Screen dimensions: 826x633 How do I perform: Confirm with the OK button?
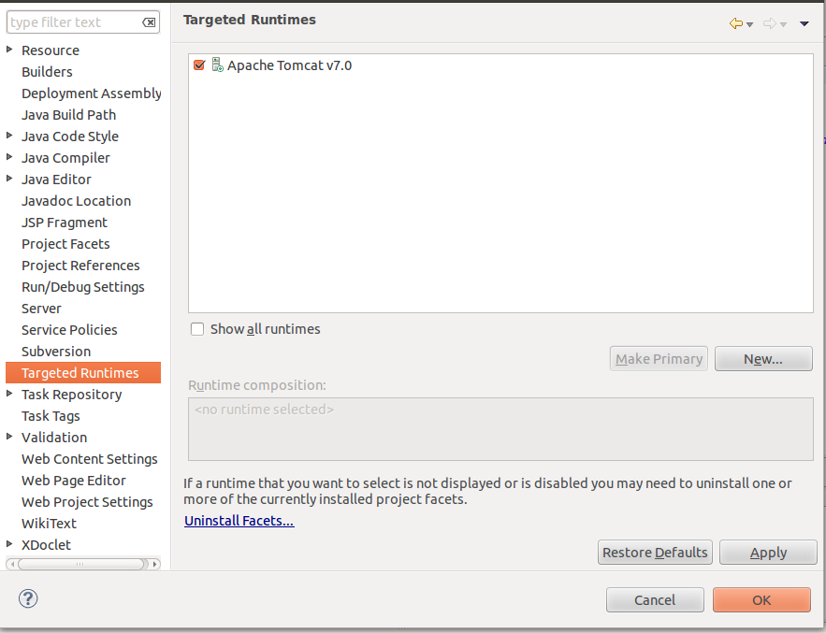pyautogui.click(x=761, y=600)
